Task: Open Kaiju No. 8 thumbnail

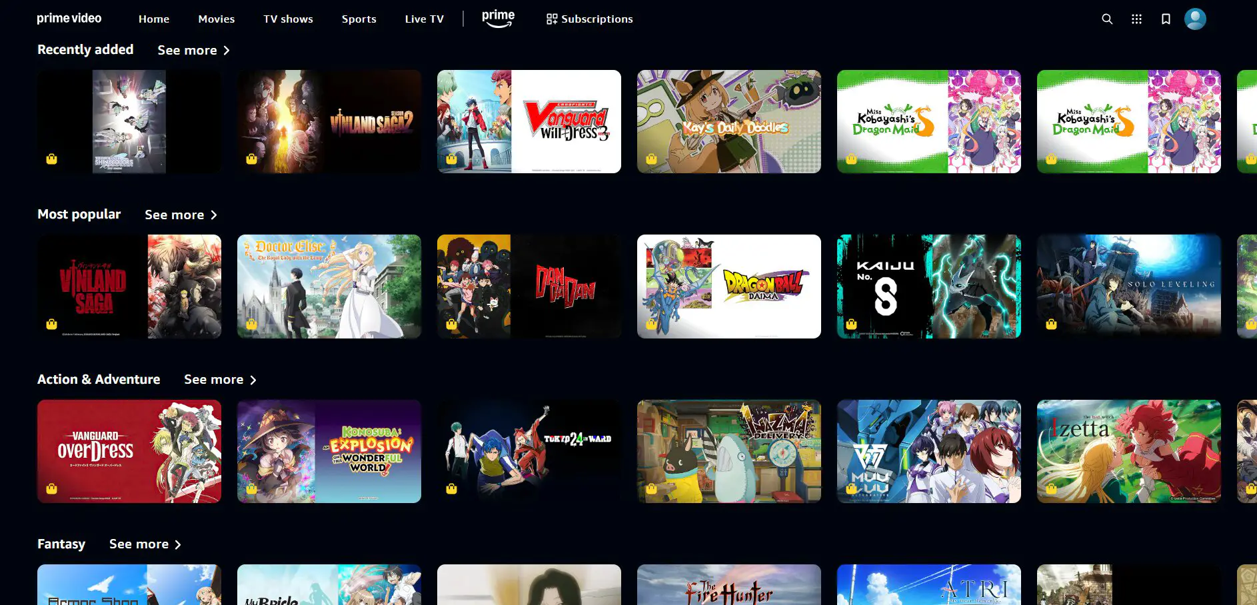Action: tap(929, 287)
